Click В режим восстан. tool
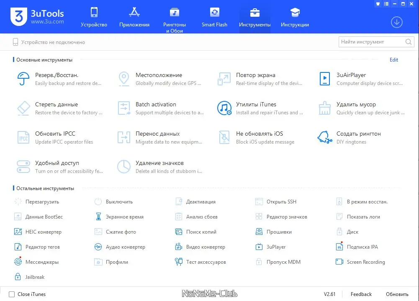This screenshot has width=419, height=301. tap(362, 201)
